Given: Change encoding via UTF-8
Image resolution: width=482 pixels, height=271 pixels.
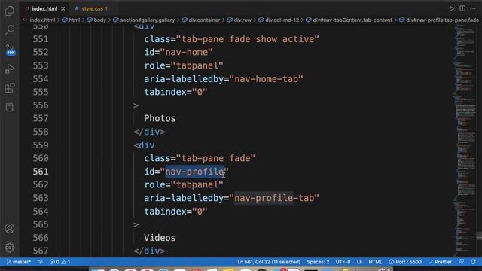Looking at the screenshot, I should 343,262.
